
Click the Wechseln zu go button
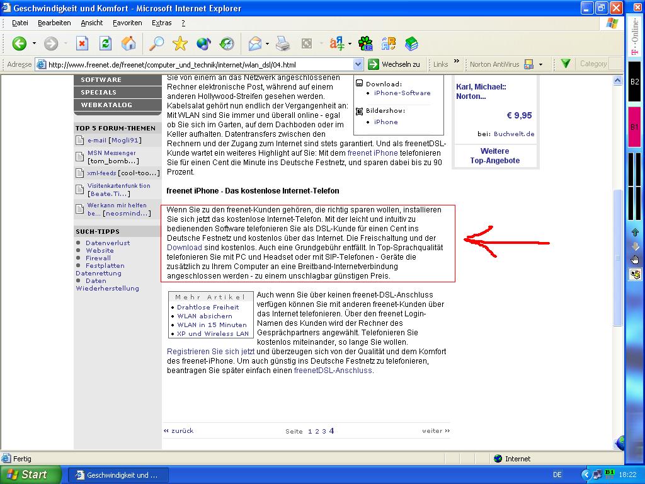(394, 64)
